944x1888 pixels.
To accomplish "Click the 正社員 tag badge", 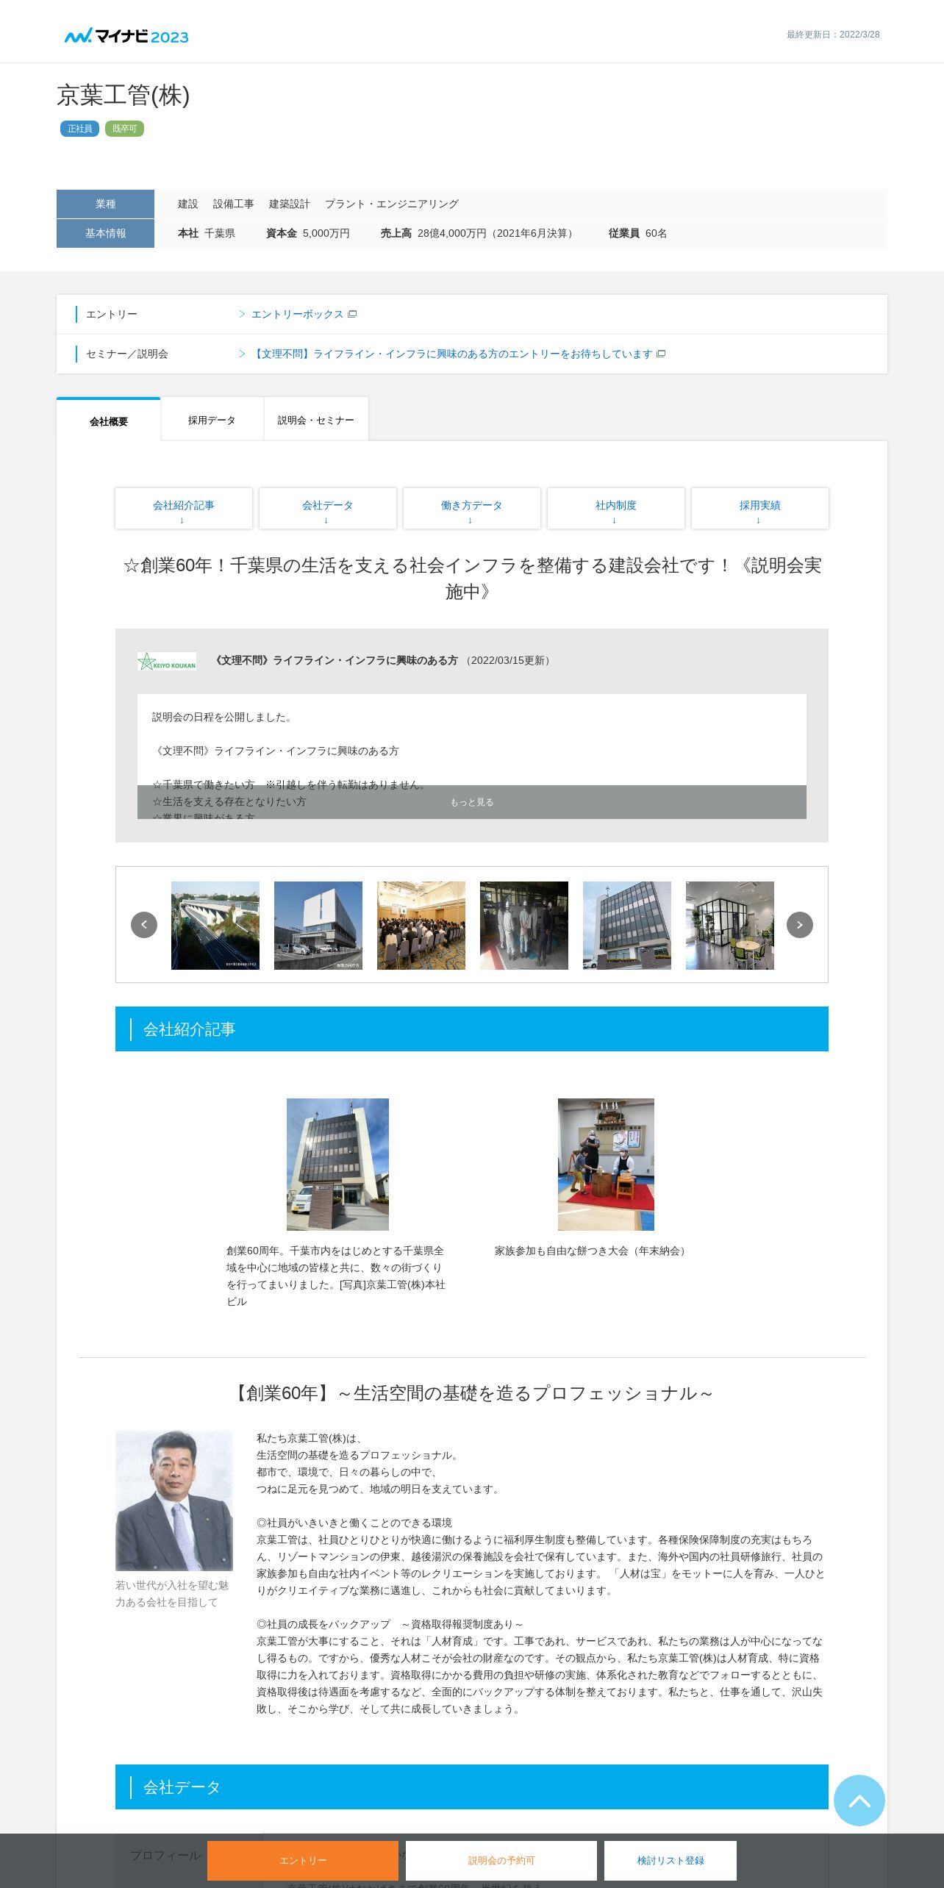I will [79, 129].
